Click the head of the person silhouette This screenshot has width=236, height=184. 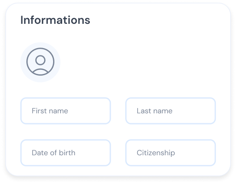(x=40, y=60)
